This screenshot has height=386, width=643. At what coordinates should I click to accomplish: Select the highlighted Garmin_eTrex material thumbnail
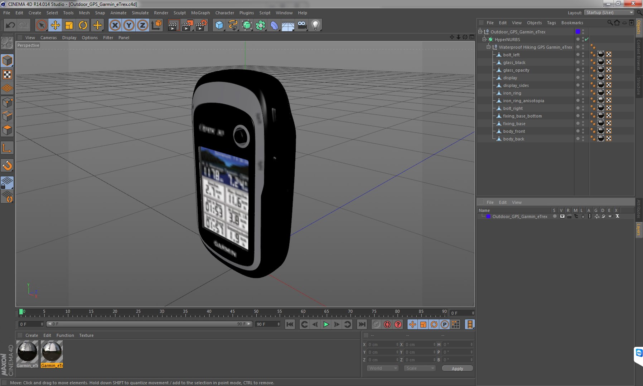(x=52, y=354)
